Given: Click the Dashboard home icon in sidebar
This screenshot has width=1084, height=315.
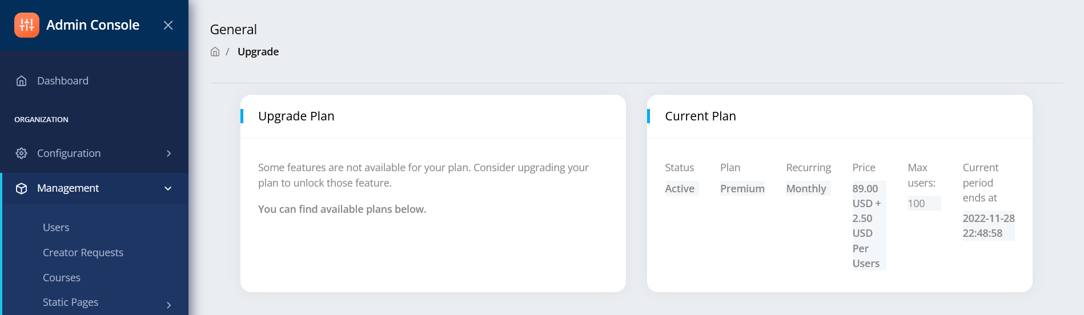Looking at the screenshot, I should tap(22, 81).
